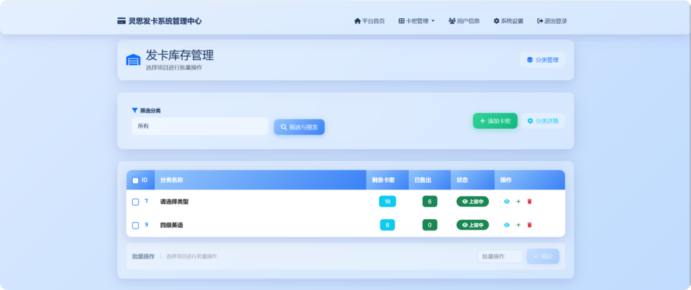View row 9 四级英语 with eye icon
This screenshot has width=691, height=290.
507,225
